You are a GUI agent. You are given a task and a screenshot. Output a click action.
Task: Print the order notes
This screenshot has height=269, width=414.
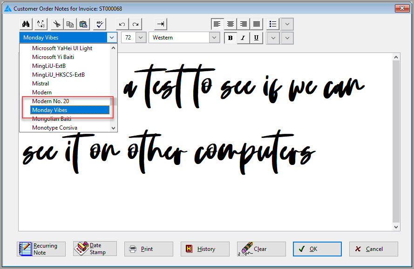click(149, 249)
